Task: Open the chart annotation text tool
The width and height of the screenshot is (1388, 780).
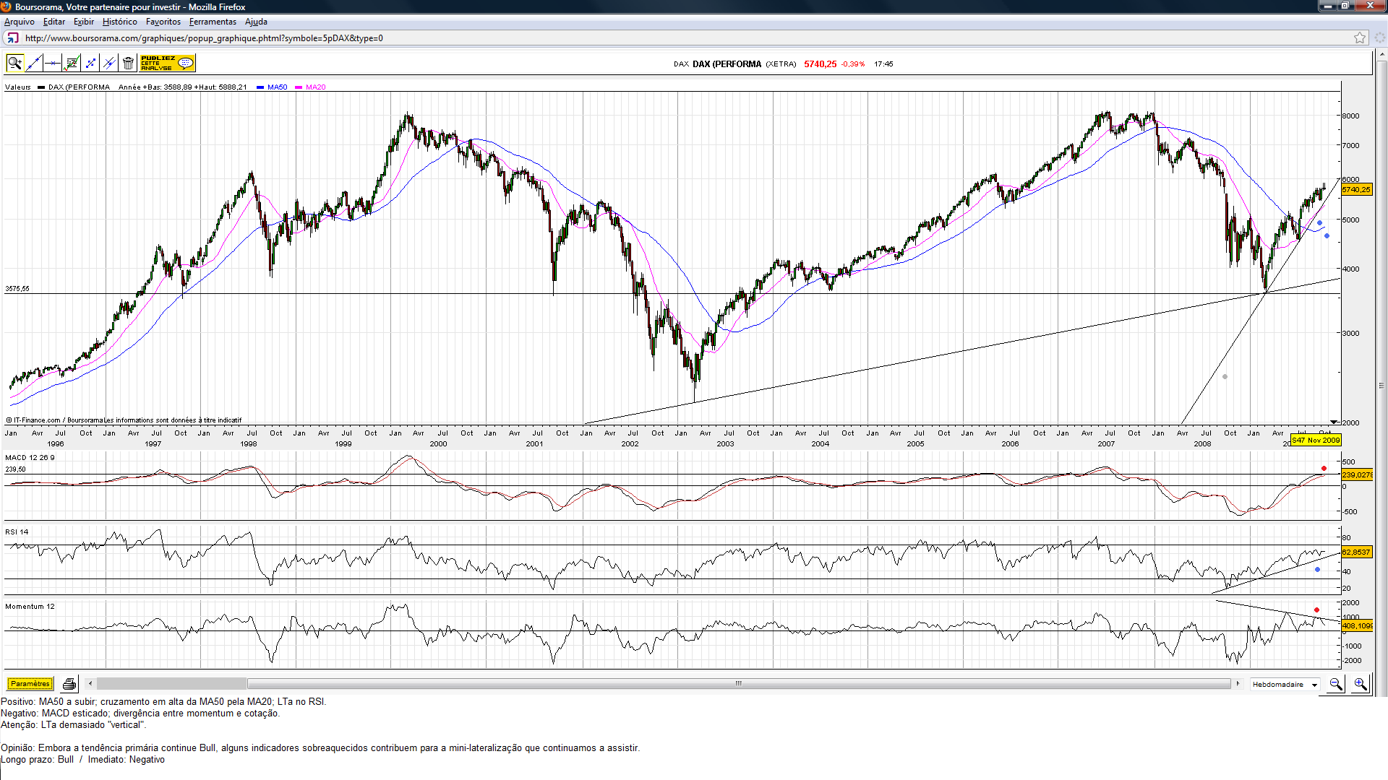Action: tap(72, 64)
